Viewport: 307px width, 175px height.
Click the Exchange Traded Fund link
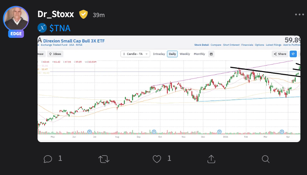click(x=54, y=45)
